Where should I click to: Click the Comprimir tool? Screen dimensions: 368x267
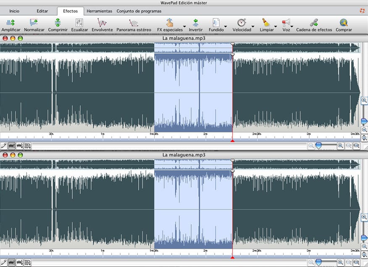(x=58, y=25)
